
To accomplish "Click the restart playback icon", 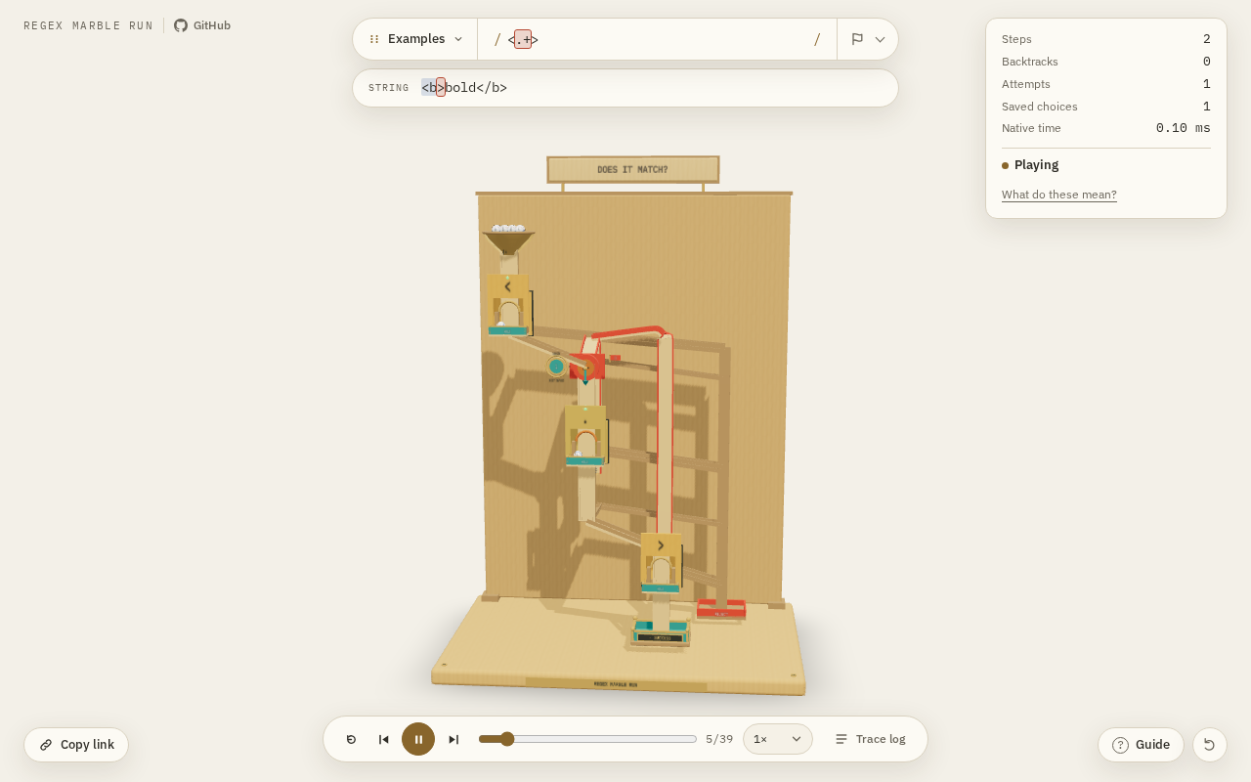I will click(x=351, y=739).
